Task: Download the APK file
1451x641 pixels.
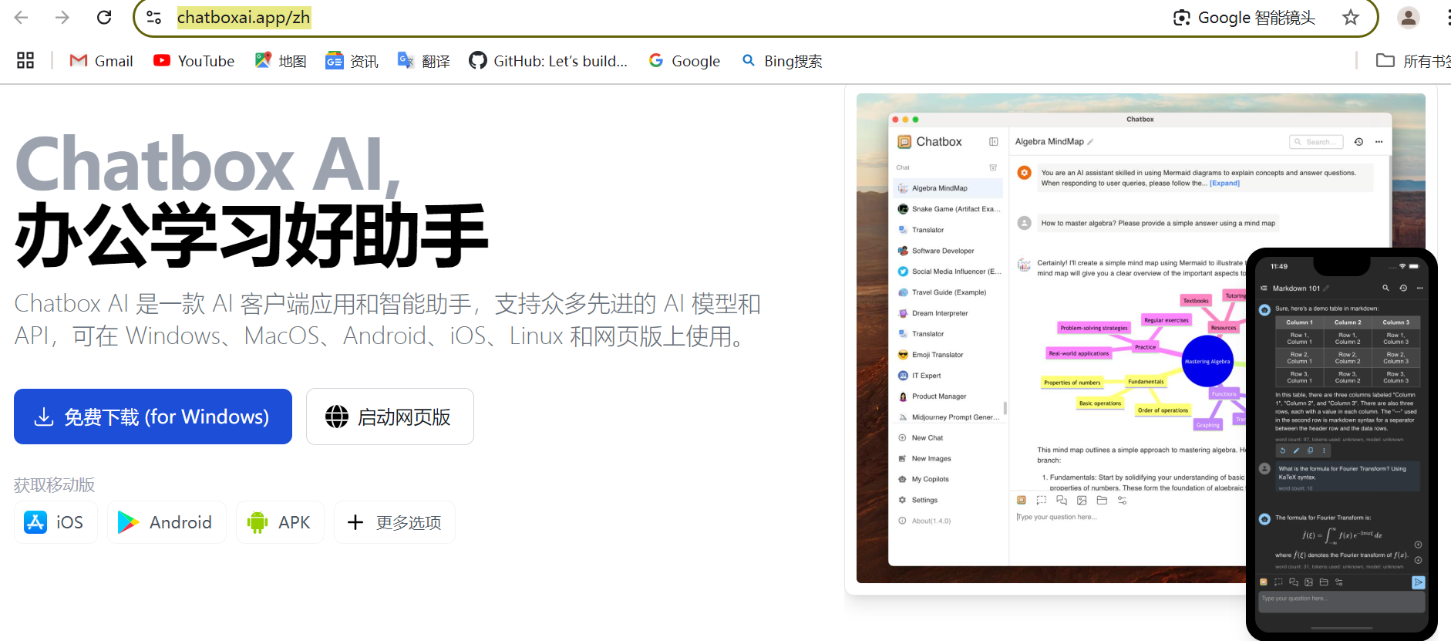Action: point(280,522)
